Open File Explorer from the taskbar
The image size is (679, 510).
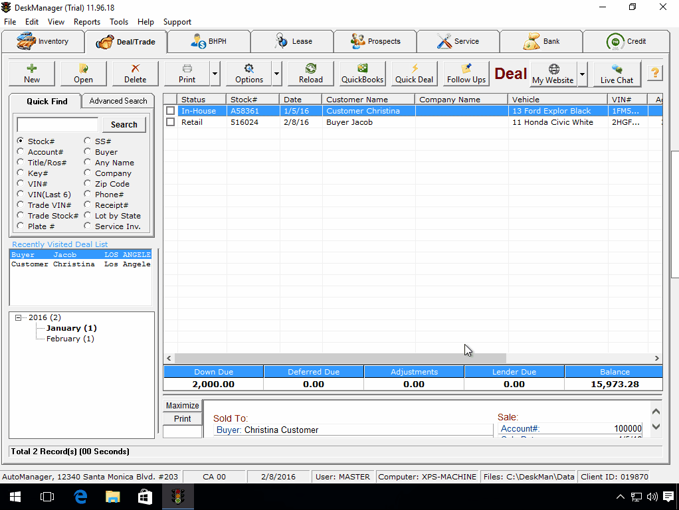(x=112, y=497)
